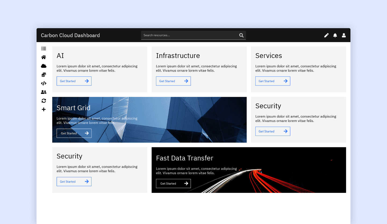Click the sync refresh arrows icon
The height and width of the screenshot is (224, 387).
(44, 101)
